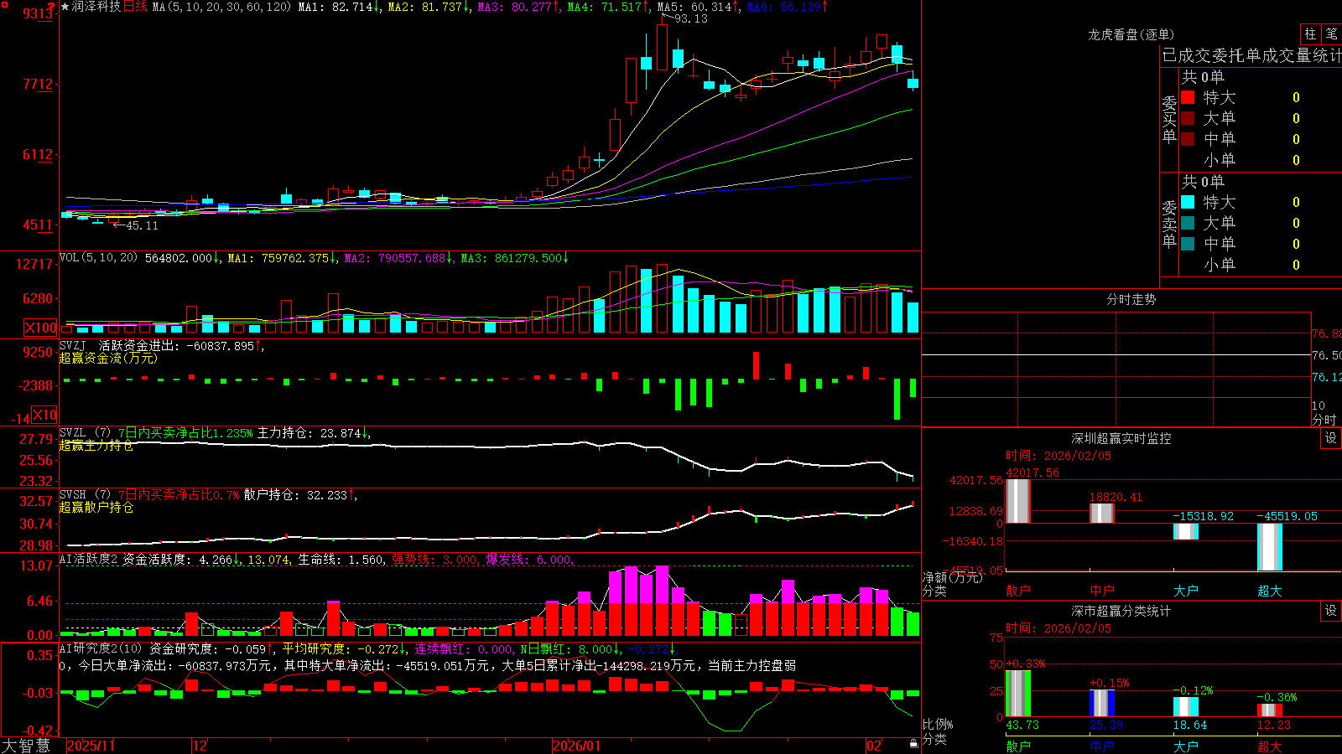
Task: Click the 12 month marker on date axis
Action: click(200, 746)
